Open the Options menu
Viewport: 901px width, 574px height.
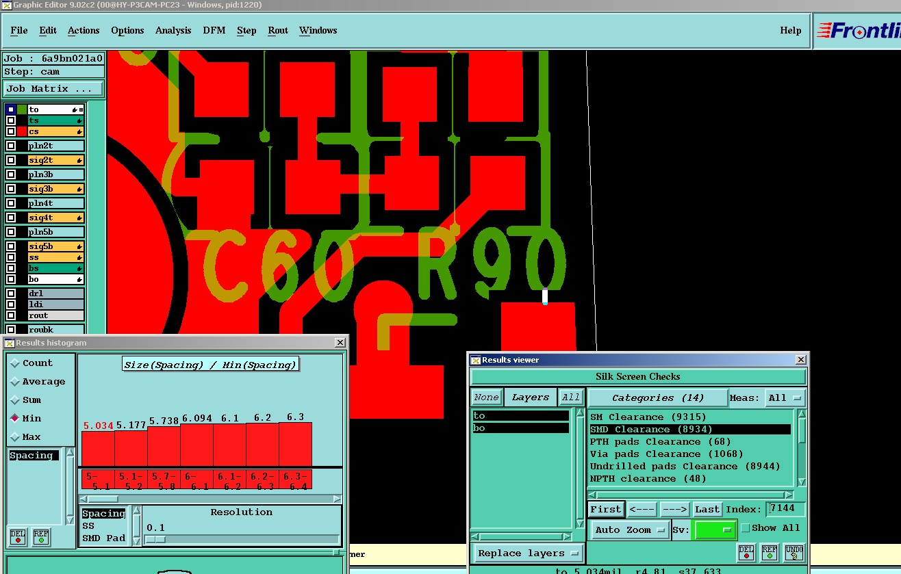pos(127,30)
